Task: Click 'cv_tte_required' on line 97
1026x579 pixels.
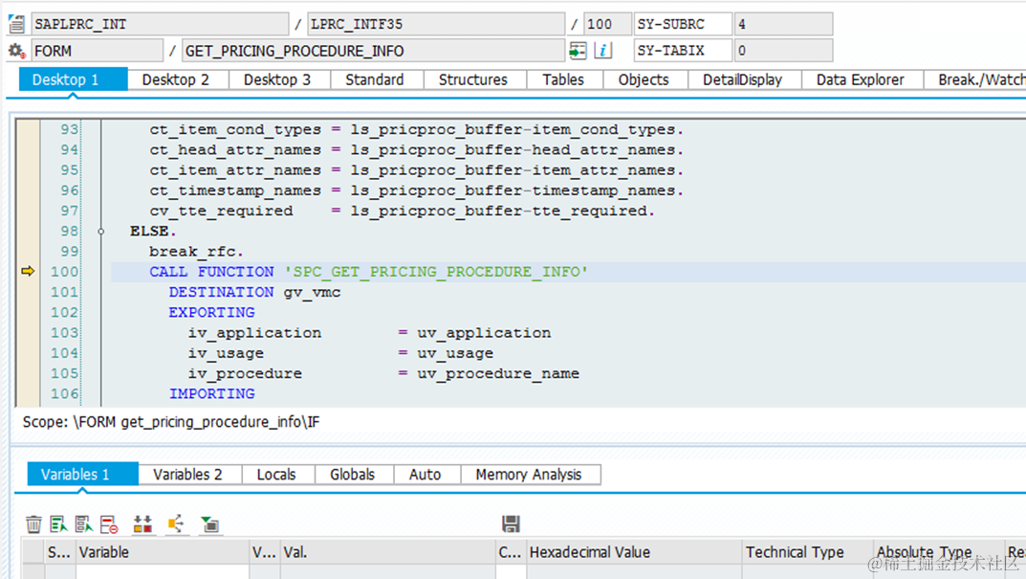Action: coord(221,211)
